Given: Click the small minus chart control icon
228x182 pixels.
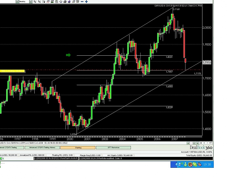Looking at the screenshot, I should pyautogui.click(x=207, y=143).
